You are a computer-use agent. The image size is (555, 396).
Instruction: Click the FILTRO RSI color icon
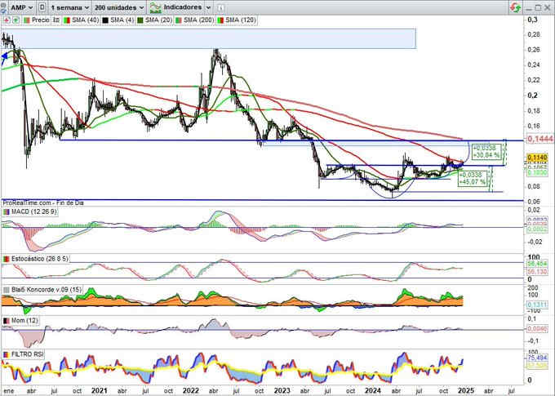[7, 354]
